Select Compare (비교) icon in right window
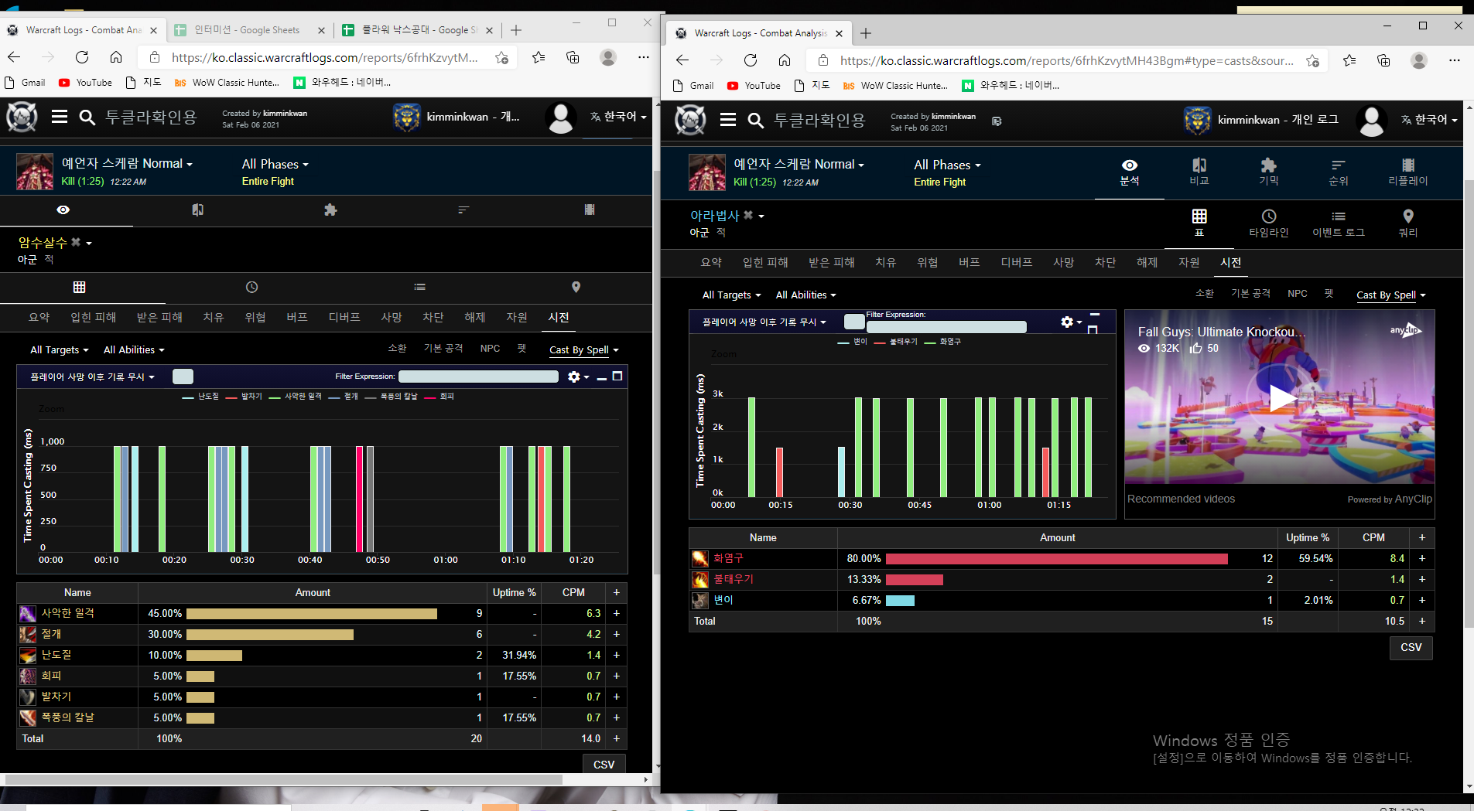The height and width of the screenshot is (811, 1474). pos(1199,172)
